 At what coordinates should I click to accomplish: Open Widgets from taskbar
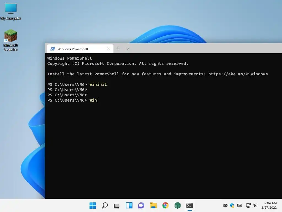tap(129, 205)
